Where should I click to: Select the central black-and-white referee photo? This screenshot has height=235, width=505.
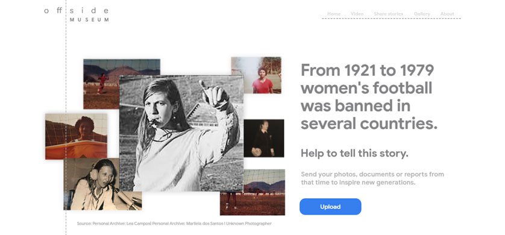181,133
